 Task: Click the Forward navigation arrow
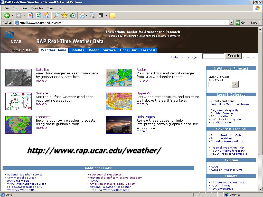18,16
